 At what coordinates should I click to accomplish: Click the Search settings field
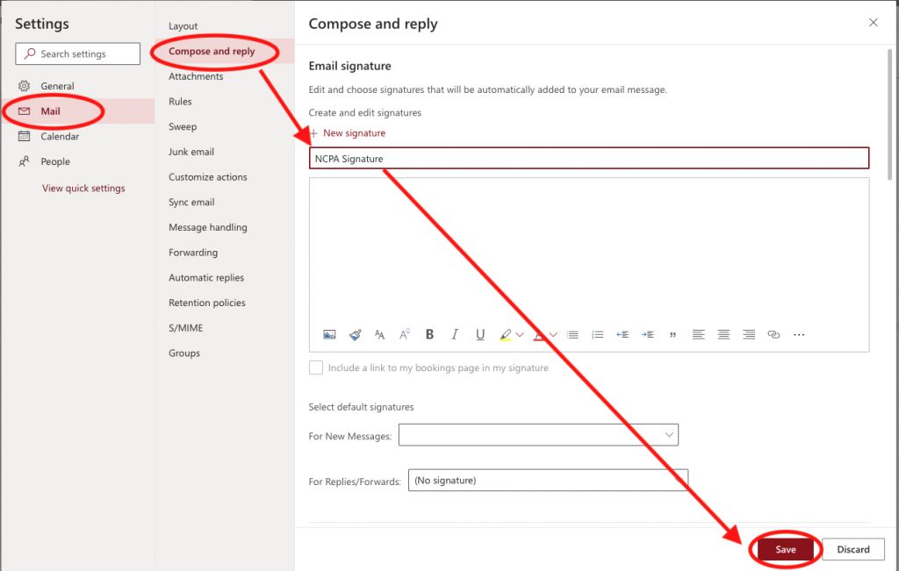[x=78, y=54]
